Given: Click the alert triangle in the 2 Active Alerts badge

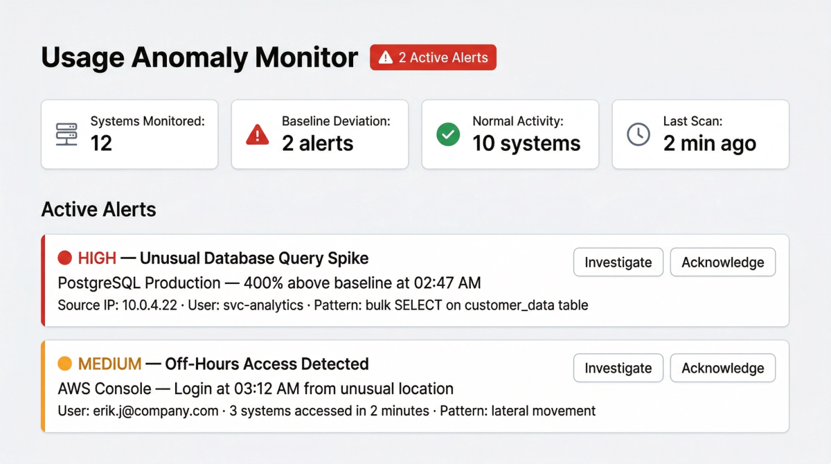Looking at the screenshot, I should tap(385, 57).
